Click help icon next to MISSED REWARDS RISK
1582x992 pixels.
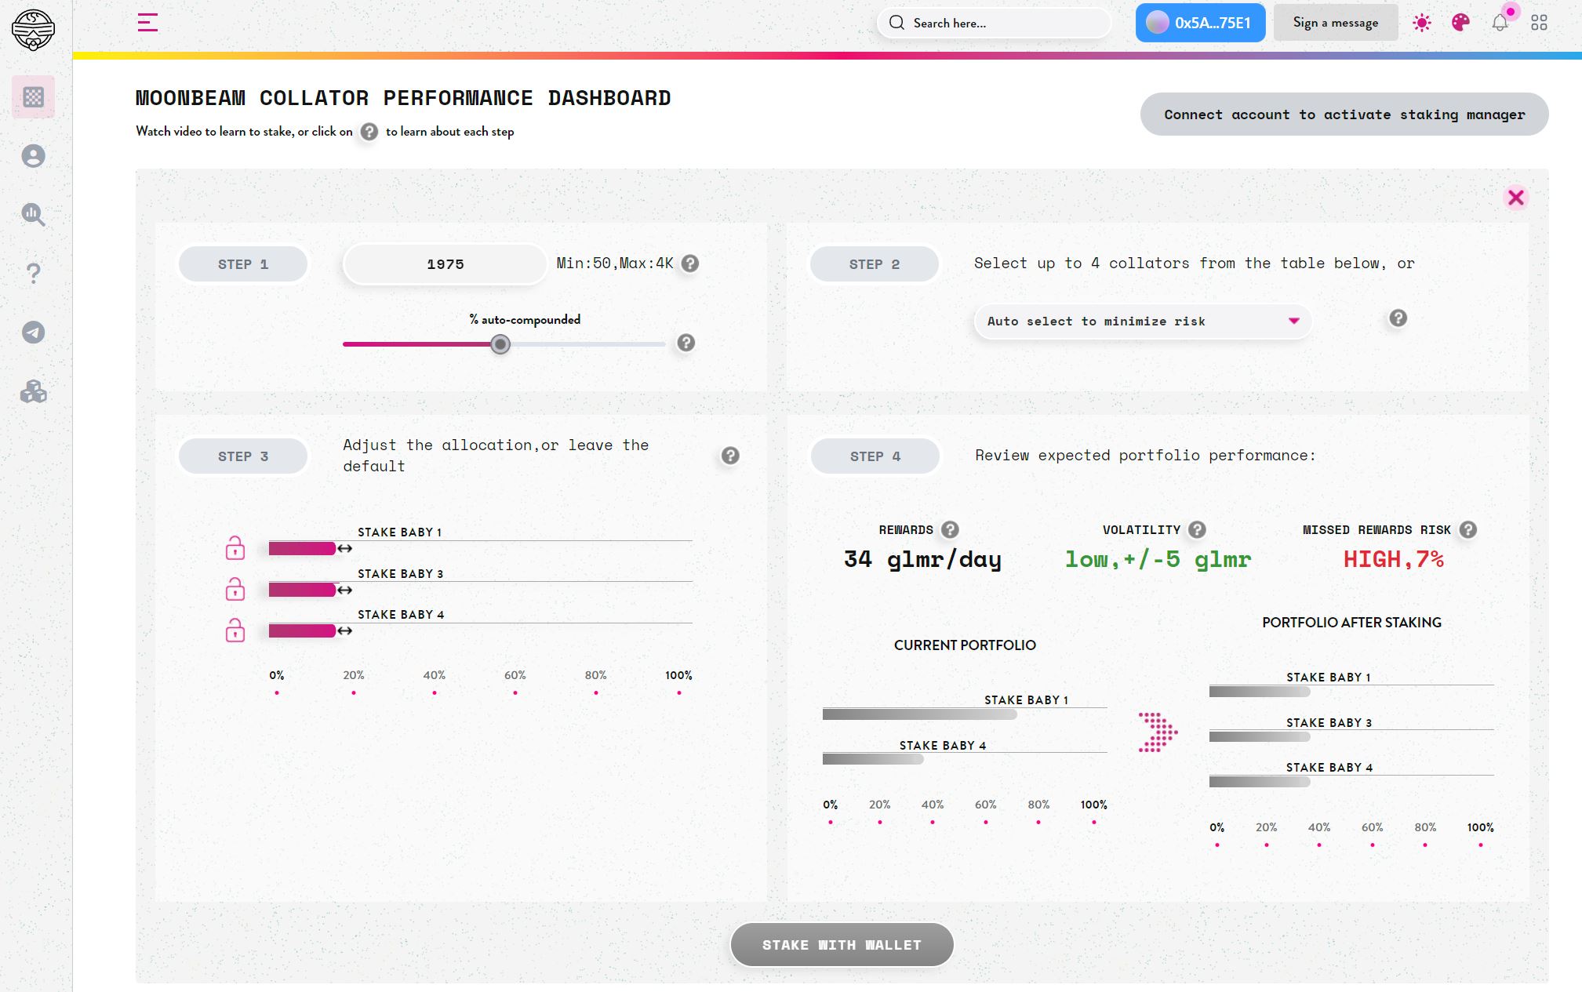coord(1468,529)
